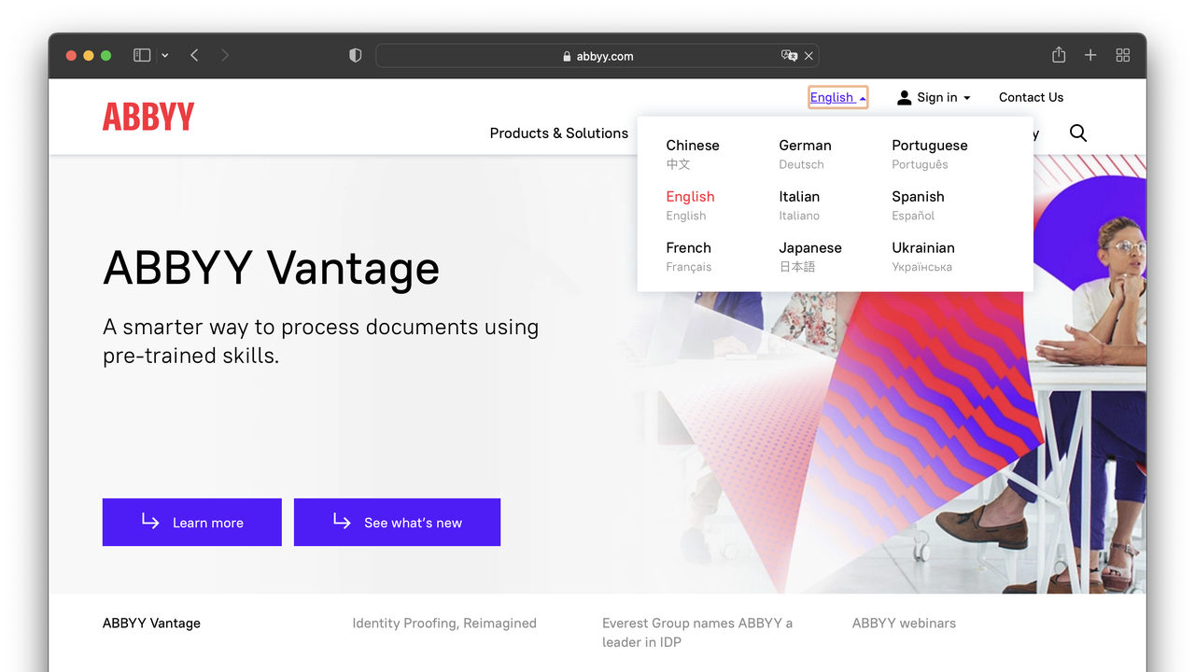Click the ABBYY Vantage headline text
The image size is (1195, 672).
[x=271, y=268]
